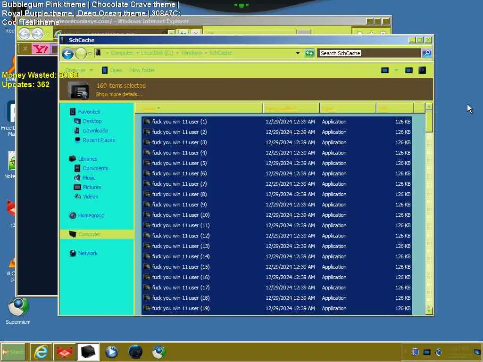Click the Date modified column header
The image size is (483, 362).
click(x=291, y=108)
